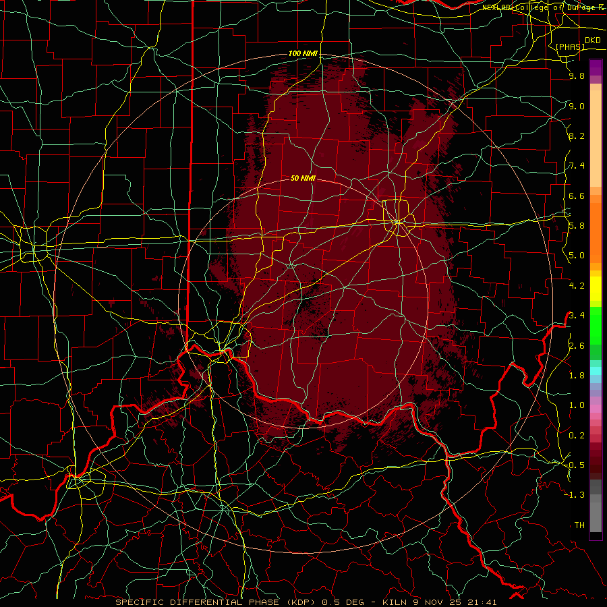Click the 0.2 value on the scale
The width and height of the screenshot is (607, 607).
(x=577, y=436)
